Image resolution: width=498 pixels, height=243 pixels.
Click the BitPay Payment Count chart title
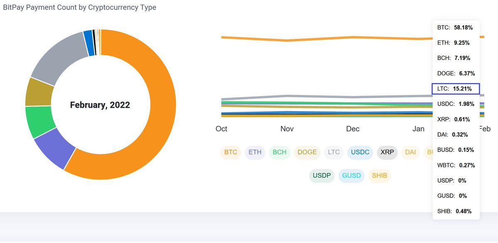(80, 7)
